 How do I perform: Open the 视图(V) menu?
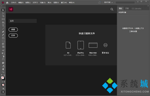coord(56,2)
